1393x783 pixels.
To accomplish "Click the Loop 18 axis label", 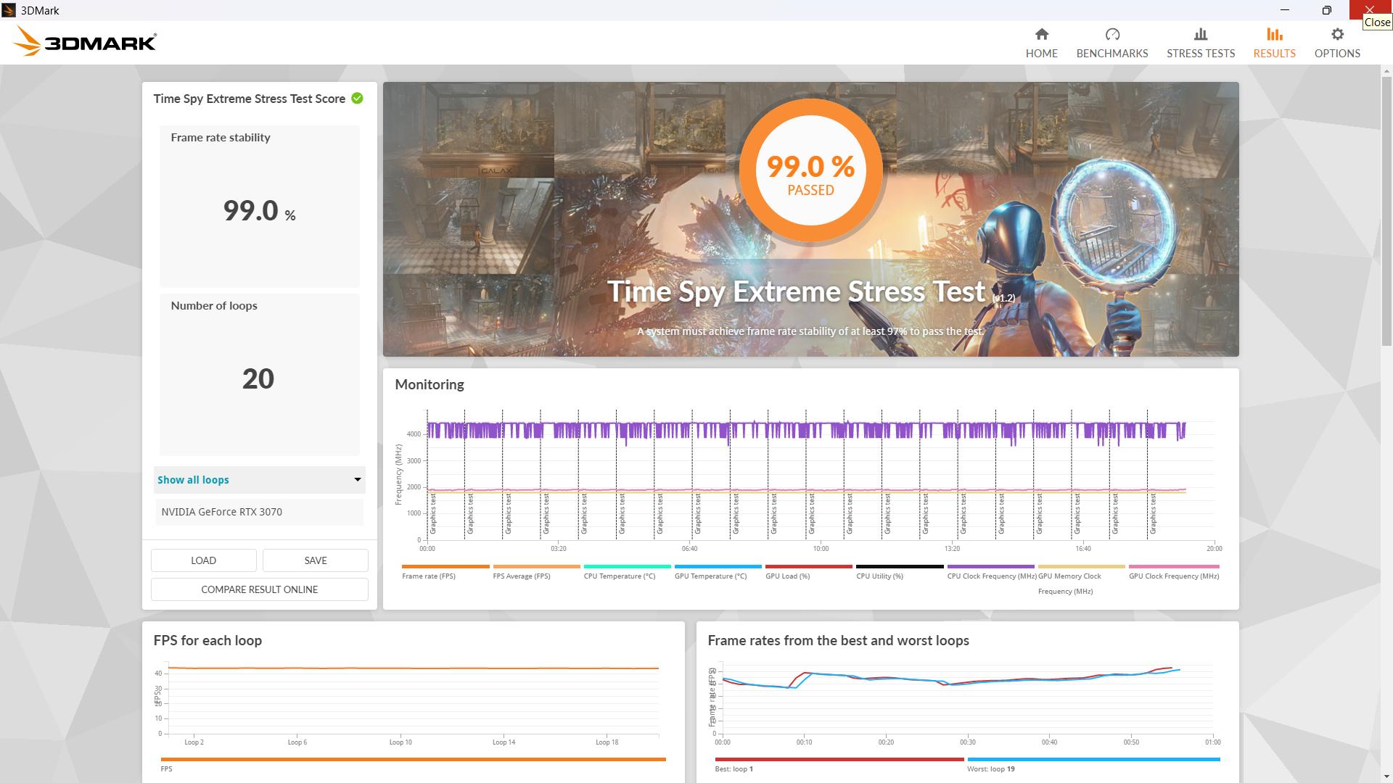I will point(607,742).
